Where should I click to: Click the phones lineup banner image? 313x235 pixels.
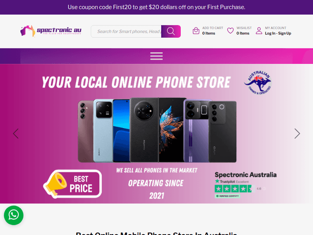pos(157,130)
